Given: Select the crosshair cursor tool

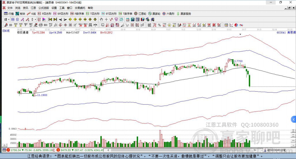Looking at the screenshot, I should pyautogui.click(x=106, y=19).
